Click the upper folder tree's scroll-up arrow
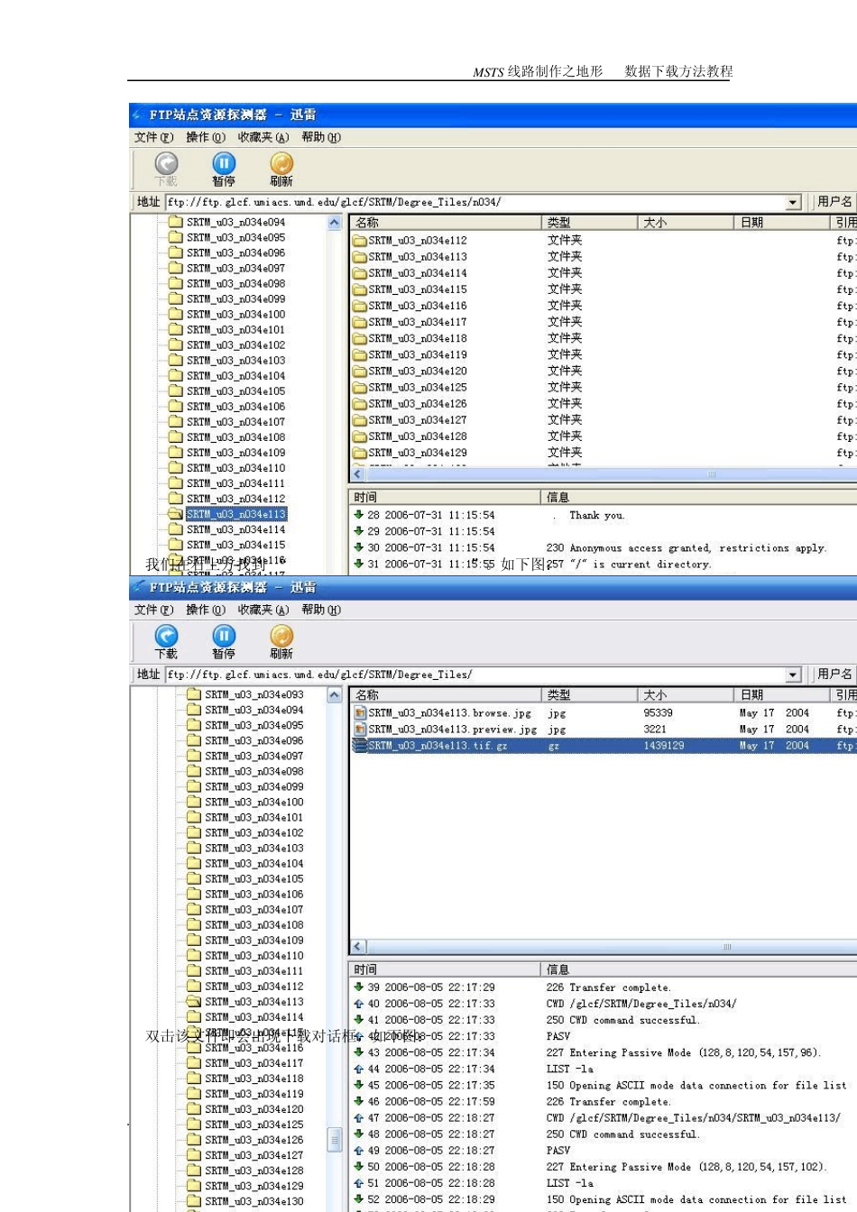This screenshot has width=857, height=1212. [x=335, y=223]
